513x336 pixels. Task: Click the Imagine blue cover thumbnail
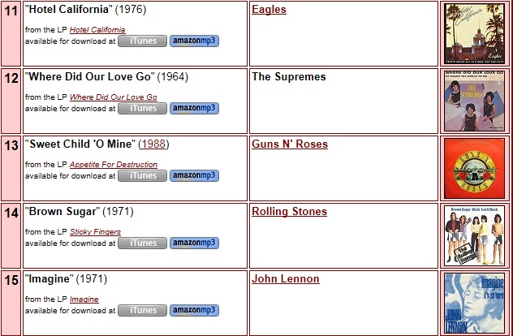point(473,303)
